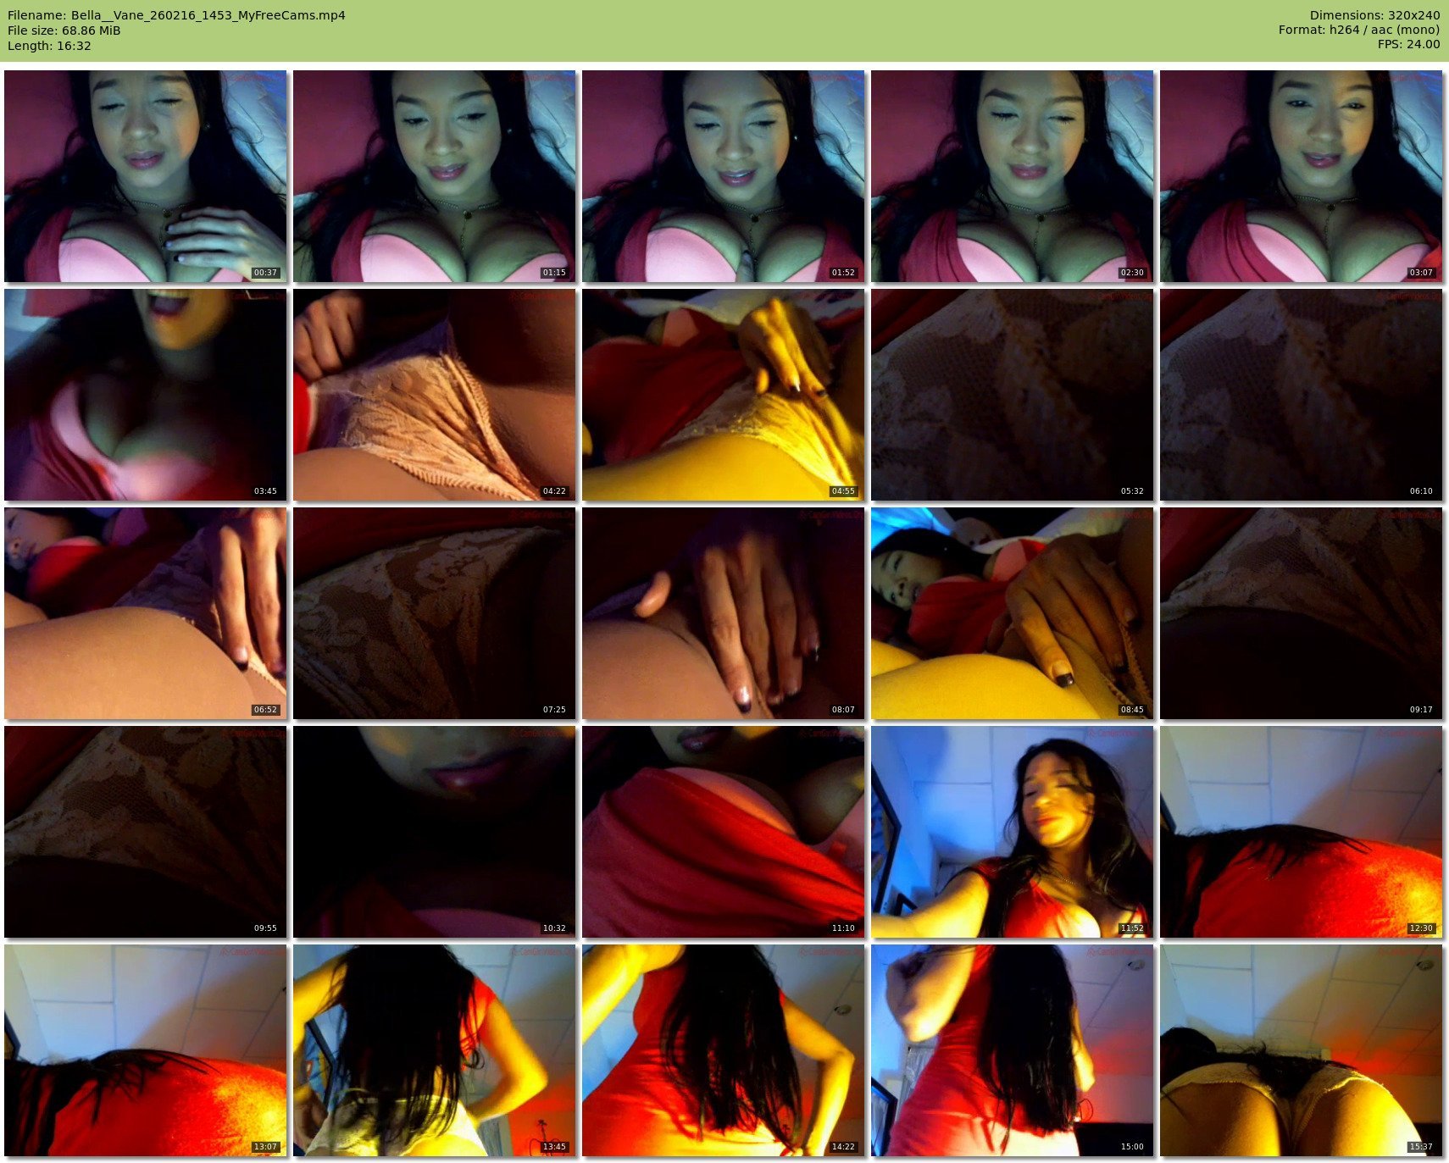Select the frame stamped 11:10

[x=724, y=832]
